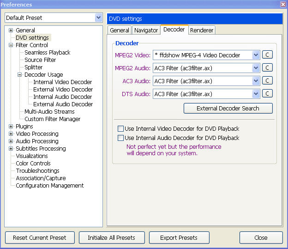This screenshot has height=249, width=288.
Task: Open the Default Preset dropdown
Action: coord(98,18)
